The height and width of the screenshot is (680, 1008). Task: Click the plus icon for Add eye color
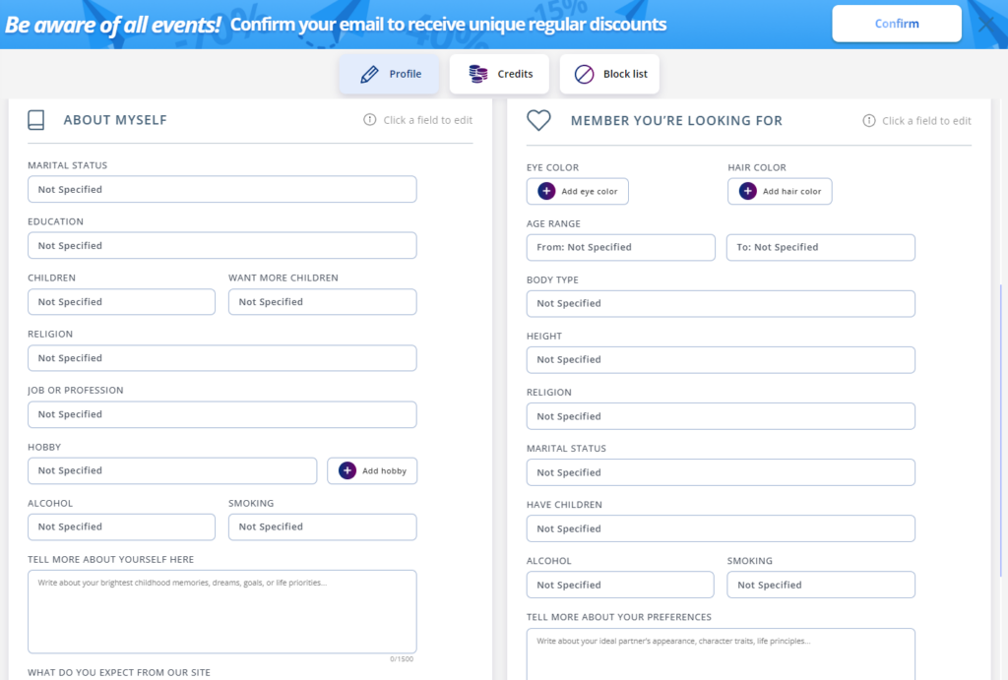point(546,191)
